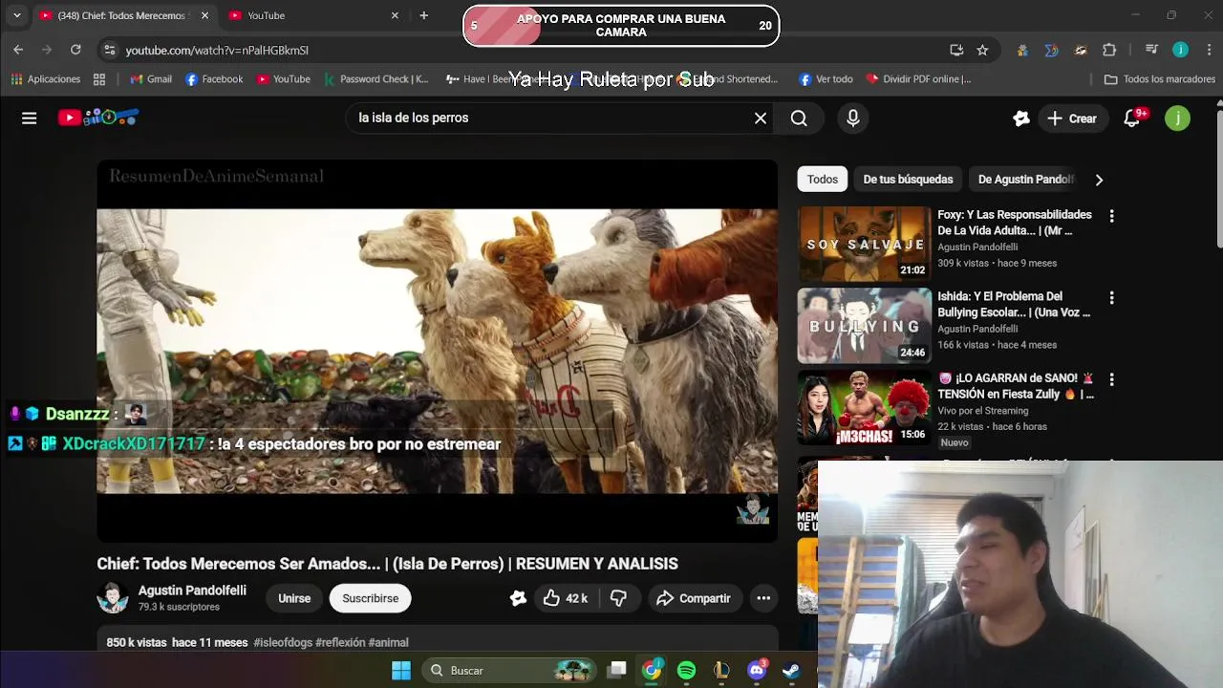Show more filter chips with arrow
This screenshot has width=1223, height=688.
tap(1099, 180)
